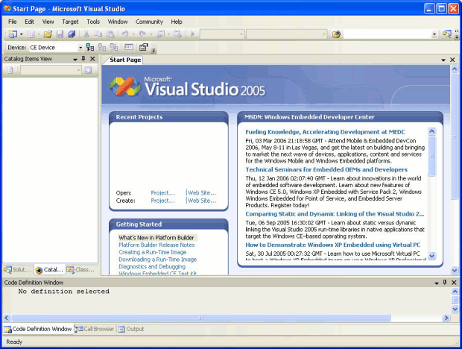This screenshot has width=462, height=349.
Task: Click the Find in Files binoculars icon
Action: (x=336, y=34)
